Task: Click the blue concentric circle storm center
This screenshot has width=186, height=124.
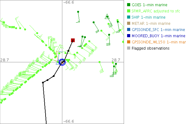Action: pos(62,62)
